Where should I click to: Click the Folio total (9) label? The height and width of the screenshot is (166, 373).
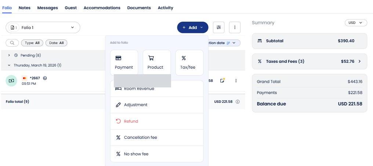pyautogui.click(x=17, y=102)
